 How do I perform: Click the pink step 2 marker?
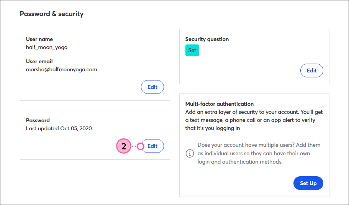[124, 146]
